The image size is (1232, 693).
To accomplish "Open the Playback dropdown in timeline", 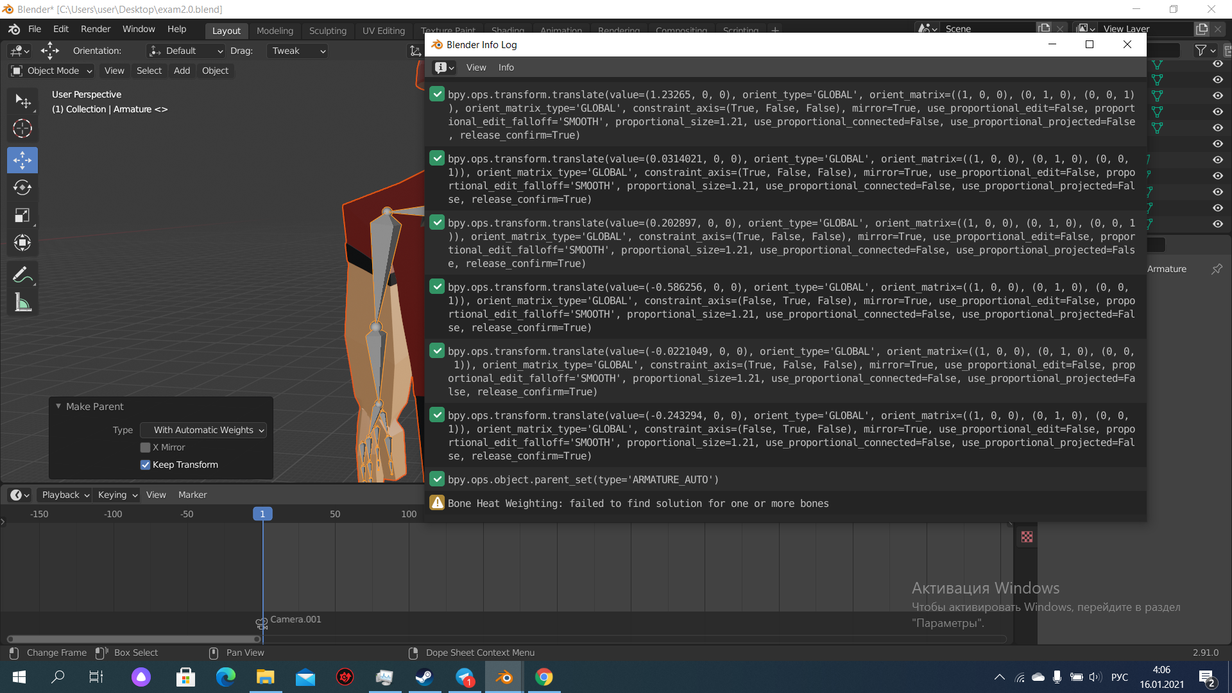I will click(65, 495).
